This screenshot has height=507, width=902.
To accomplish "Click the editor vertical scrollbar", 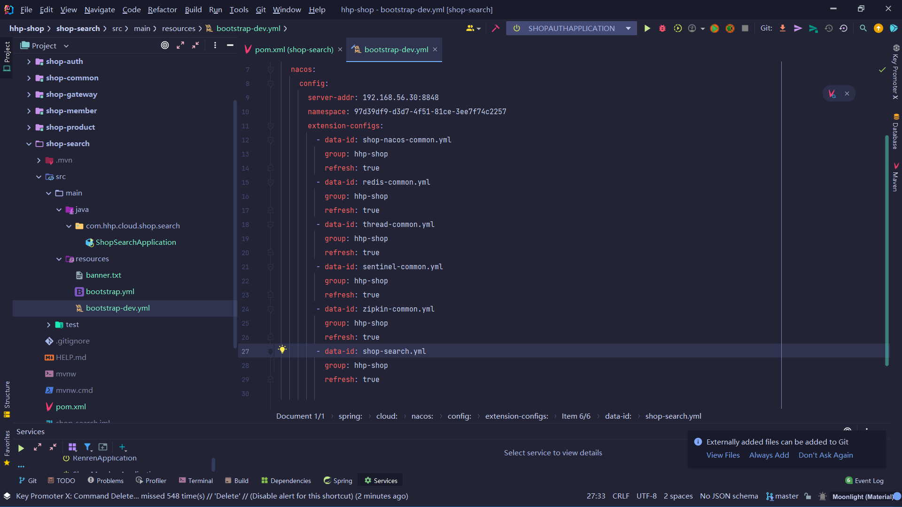I will tap(886, 250).
